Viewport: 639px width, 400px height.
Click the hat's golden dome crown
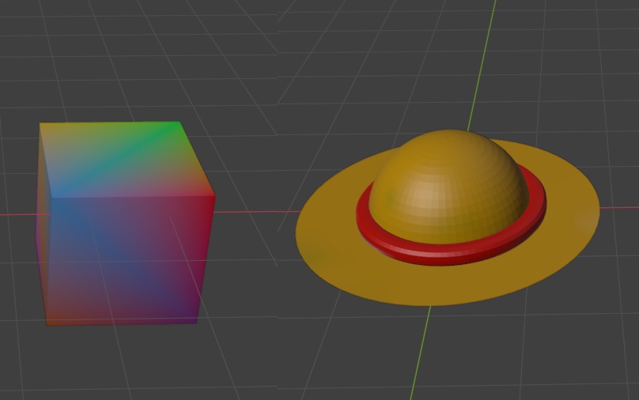click(x=448, y=187)
